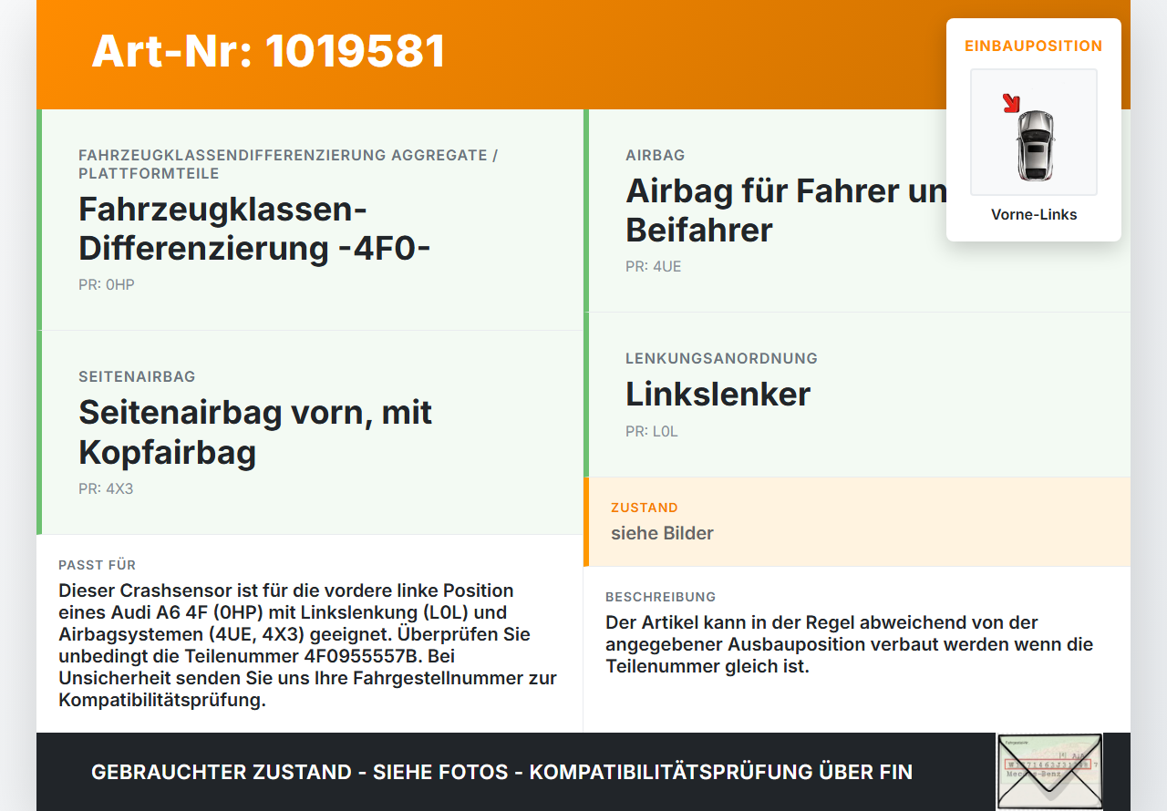1167x811 pixels.
Task: Click the BESCHREIBUNG label
Action: 661,597
